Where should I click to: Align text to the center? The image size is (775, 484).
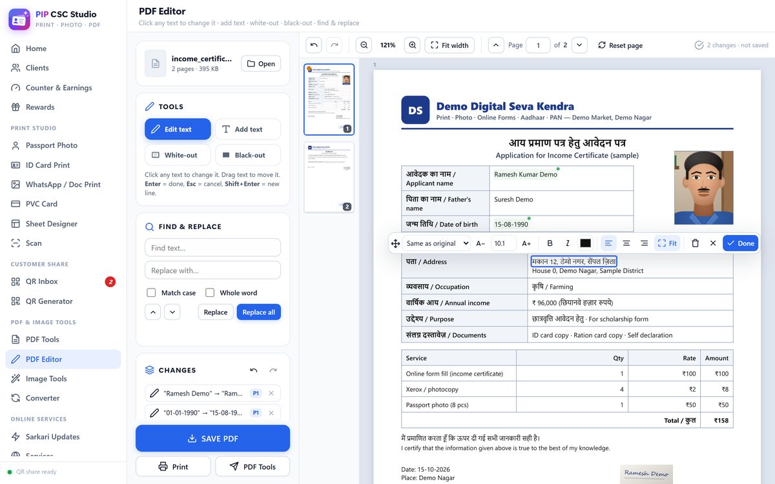click(x=626, y=243)
